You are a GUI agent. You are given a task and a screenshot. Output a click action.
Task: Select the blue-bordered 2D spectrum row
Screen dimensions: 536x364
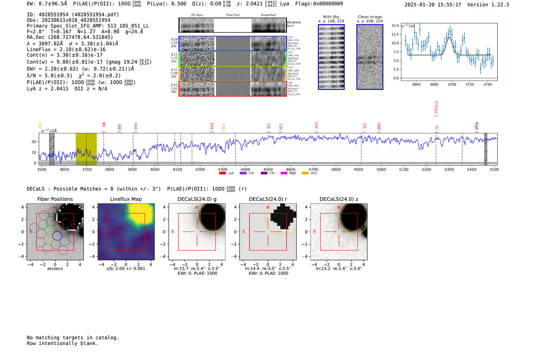pos(233,44)
